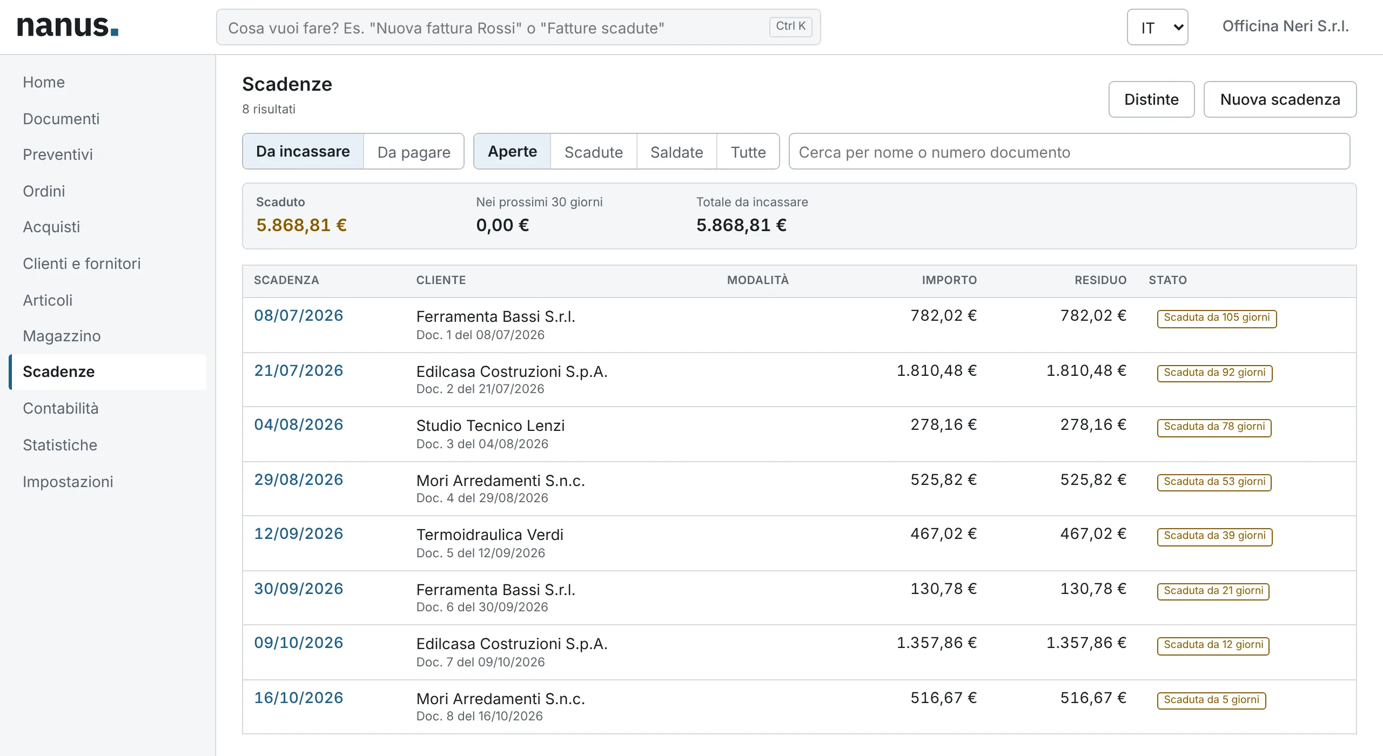Screen dimensions: 1383x756
Task: Open deadline 08/07/2026
Action: tap(299, 315)
